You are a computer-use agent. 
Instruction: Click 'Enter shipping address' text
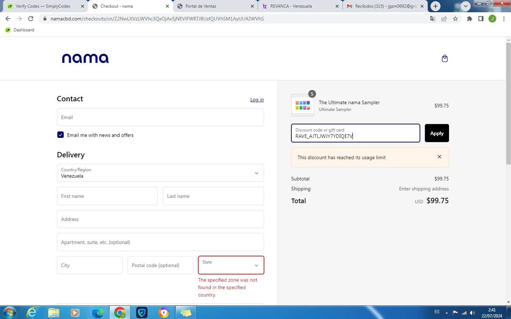coord(424,189)
